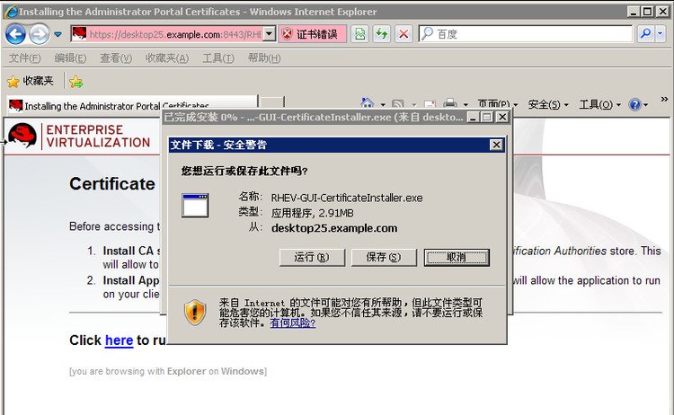Screen dimensions: 674x415
Task: Click the Print icon in command bar
Action: click(x=450, y=103)
